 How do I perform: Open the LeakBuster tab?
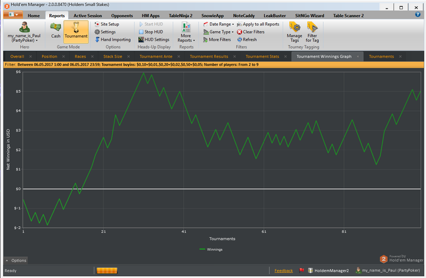274,16
